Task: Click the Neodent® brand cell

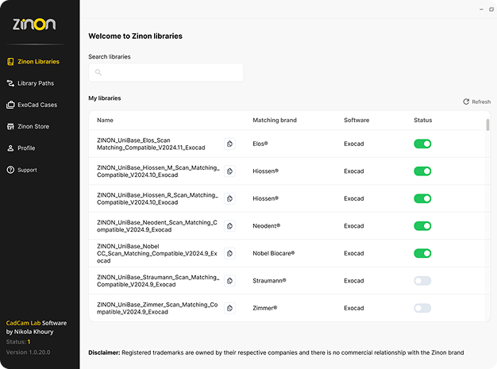Action: [x=266, y=226]
